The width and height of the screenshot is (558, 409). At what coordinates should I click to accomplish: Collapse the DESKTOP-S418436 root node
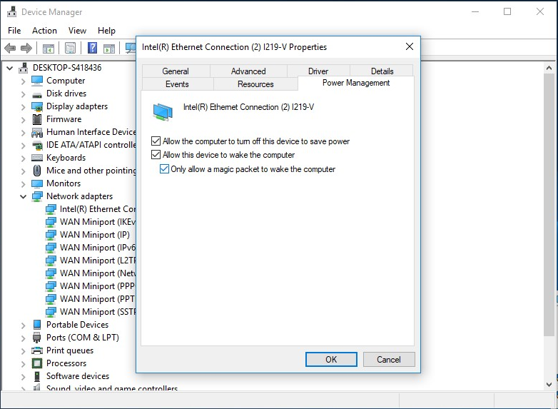[10, 68]
